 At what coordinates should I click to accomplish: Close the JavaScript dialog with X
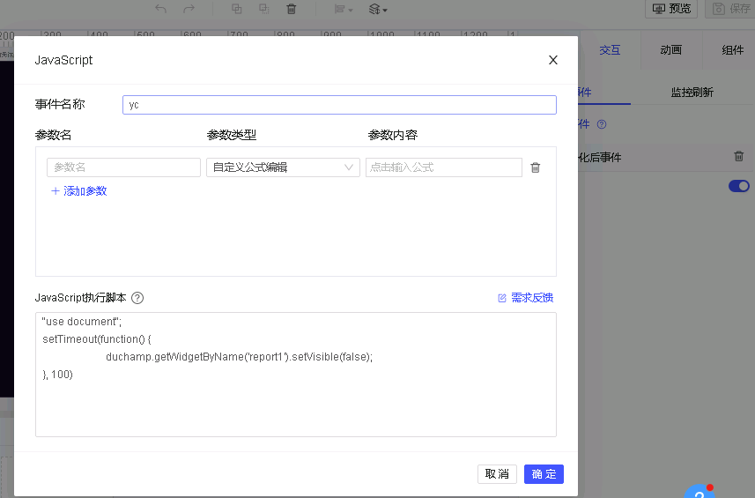tap(553, 60)
